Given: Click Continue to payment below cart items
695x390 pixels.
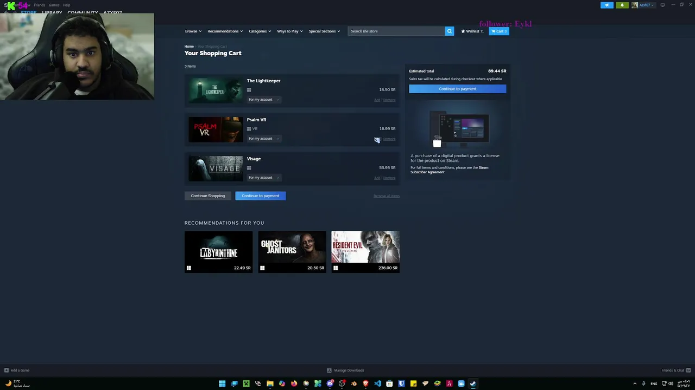Looking at the screenshot, I should pyautogui.click(x=260, y=196).
